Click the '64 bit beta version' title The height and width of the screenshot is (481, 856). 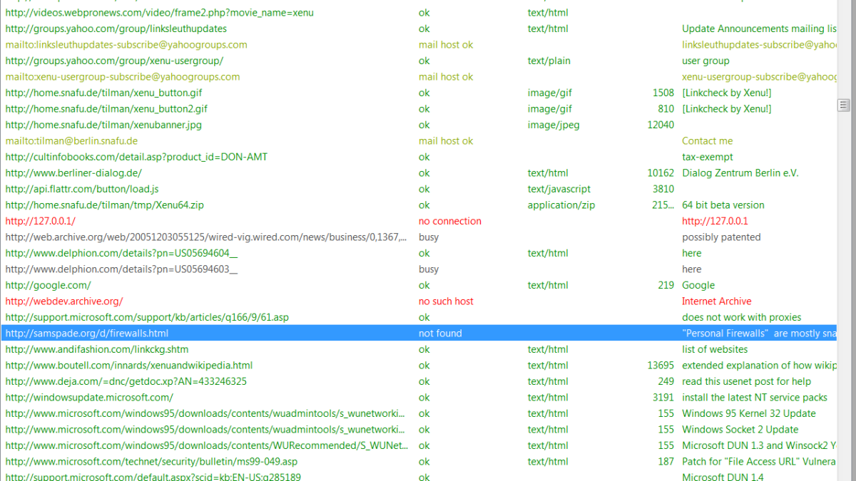pos(724,205)
